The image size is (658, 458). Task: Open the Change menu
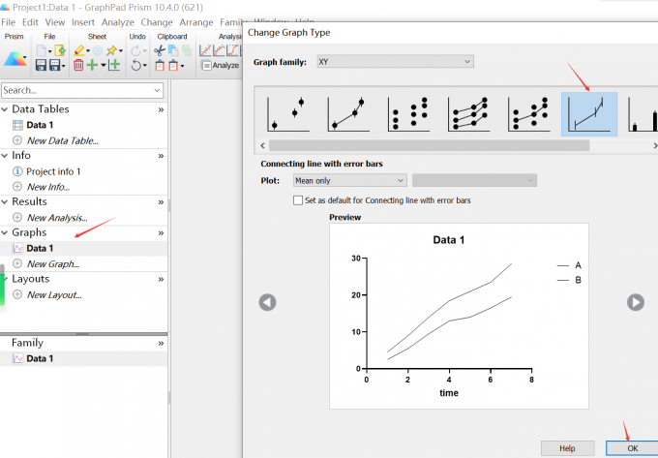coord(157,22)
